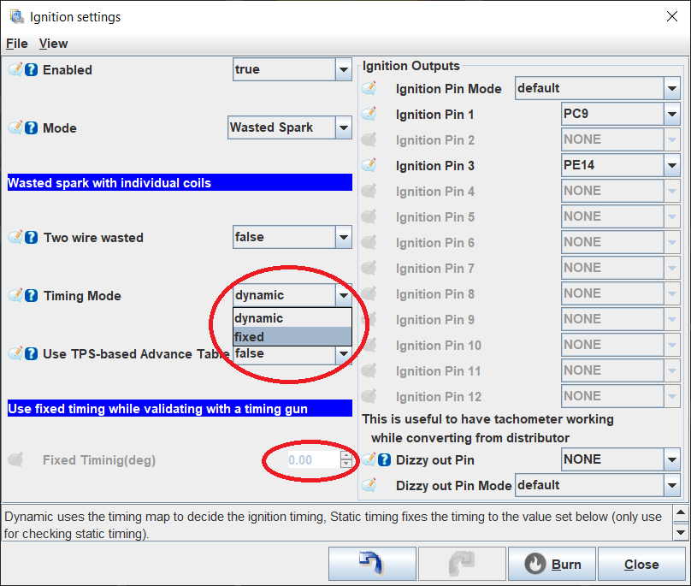Image resolution: width=691 pixels, height=586 pixels.
Task: Click the help icon next to Mode
Action: (x=32, y=128)
